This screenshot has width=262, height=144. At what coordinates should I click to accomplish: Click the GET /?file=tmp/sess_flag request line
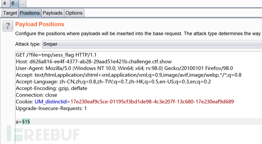pos(56,55)
